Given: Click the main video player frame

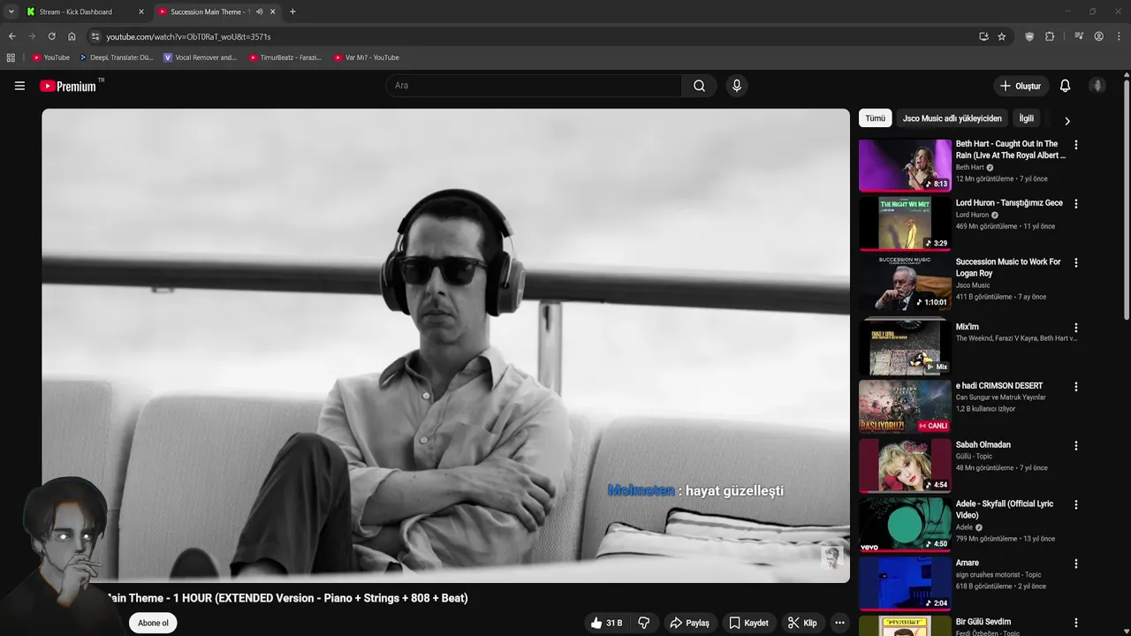Looking at the screenshot, I should point(445,345).
